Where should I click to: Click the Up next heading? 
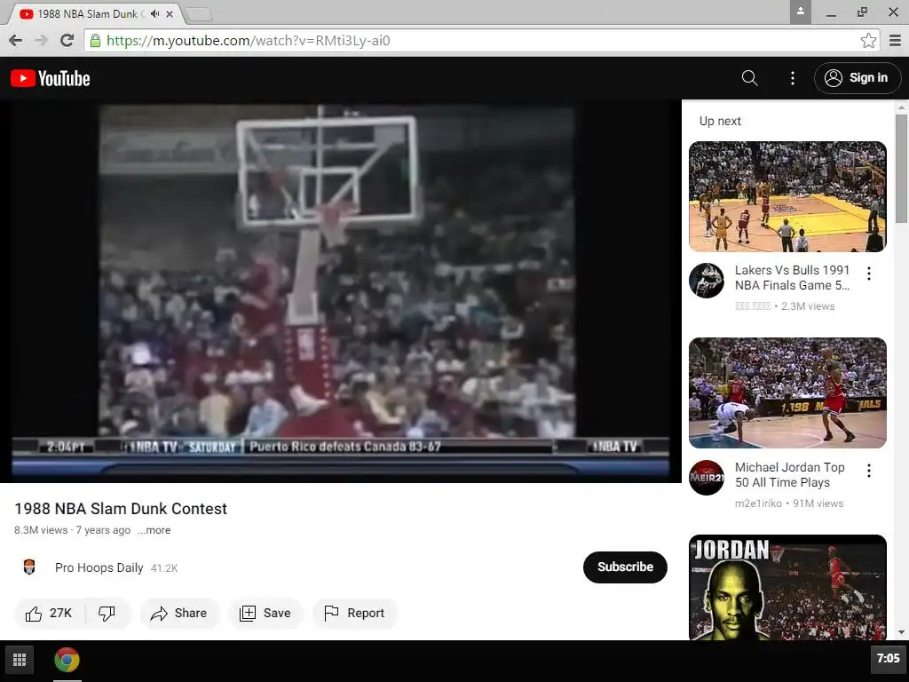[720, 121]
